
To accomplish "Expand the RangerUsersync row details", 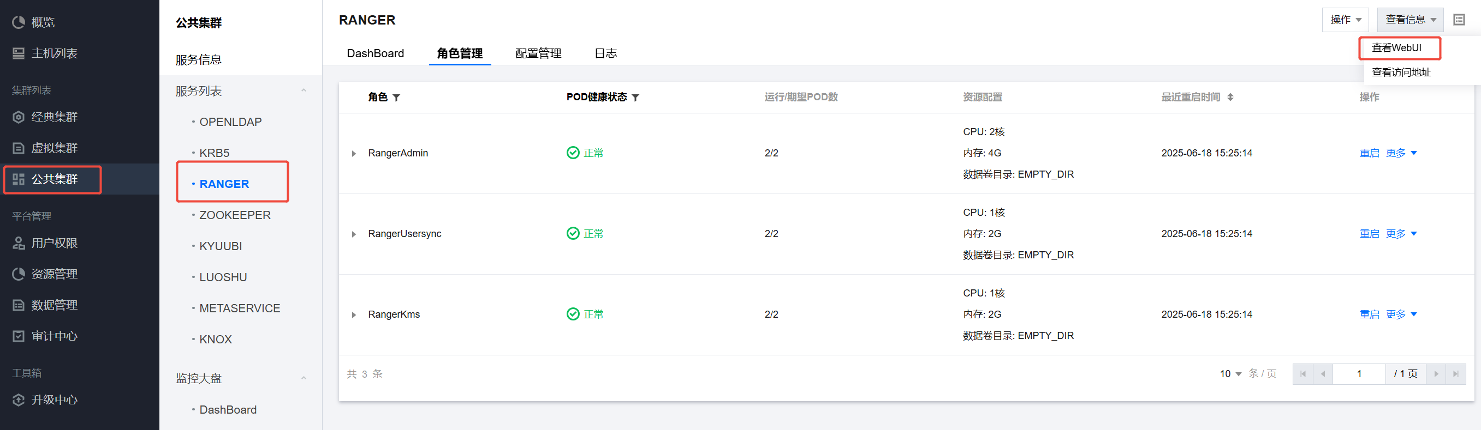I will pos(354,234).
